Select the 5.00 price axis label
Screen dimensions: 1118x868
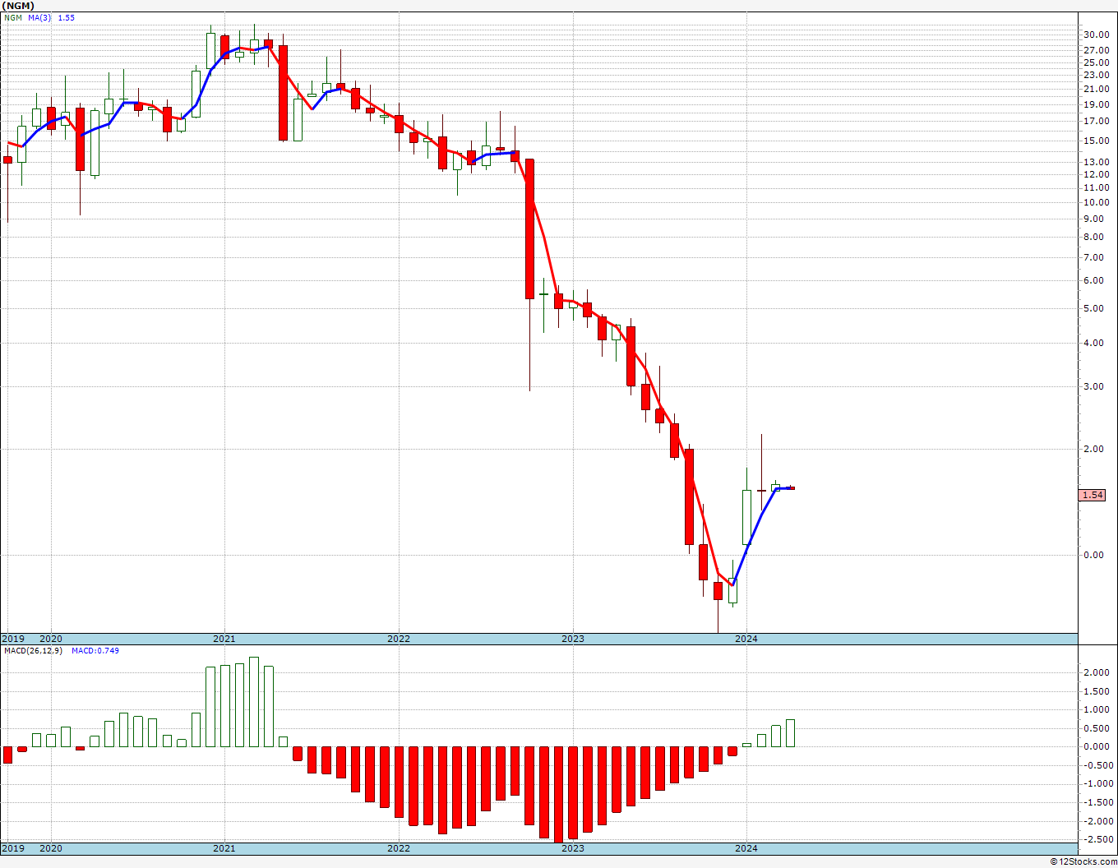point(1094,308)
